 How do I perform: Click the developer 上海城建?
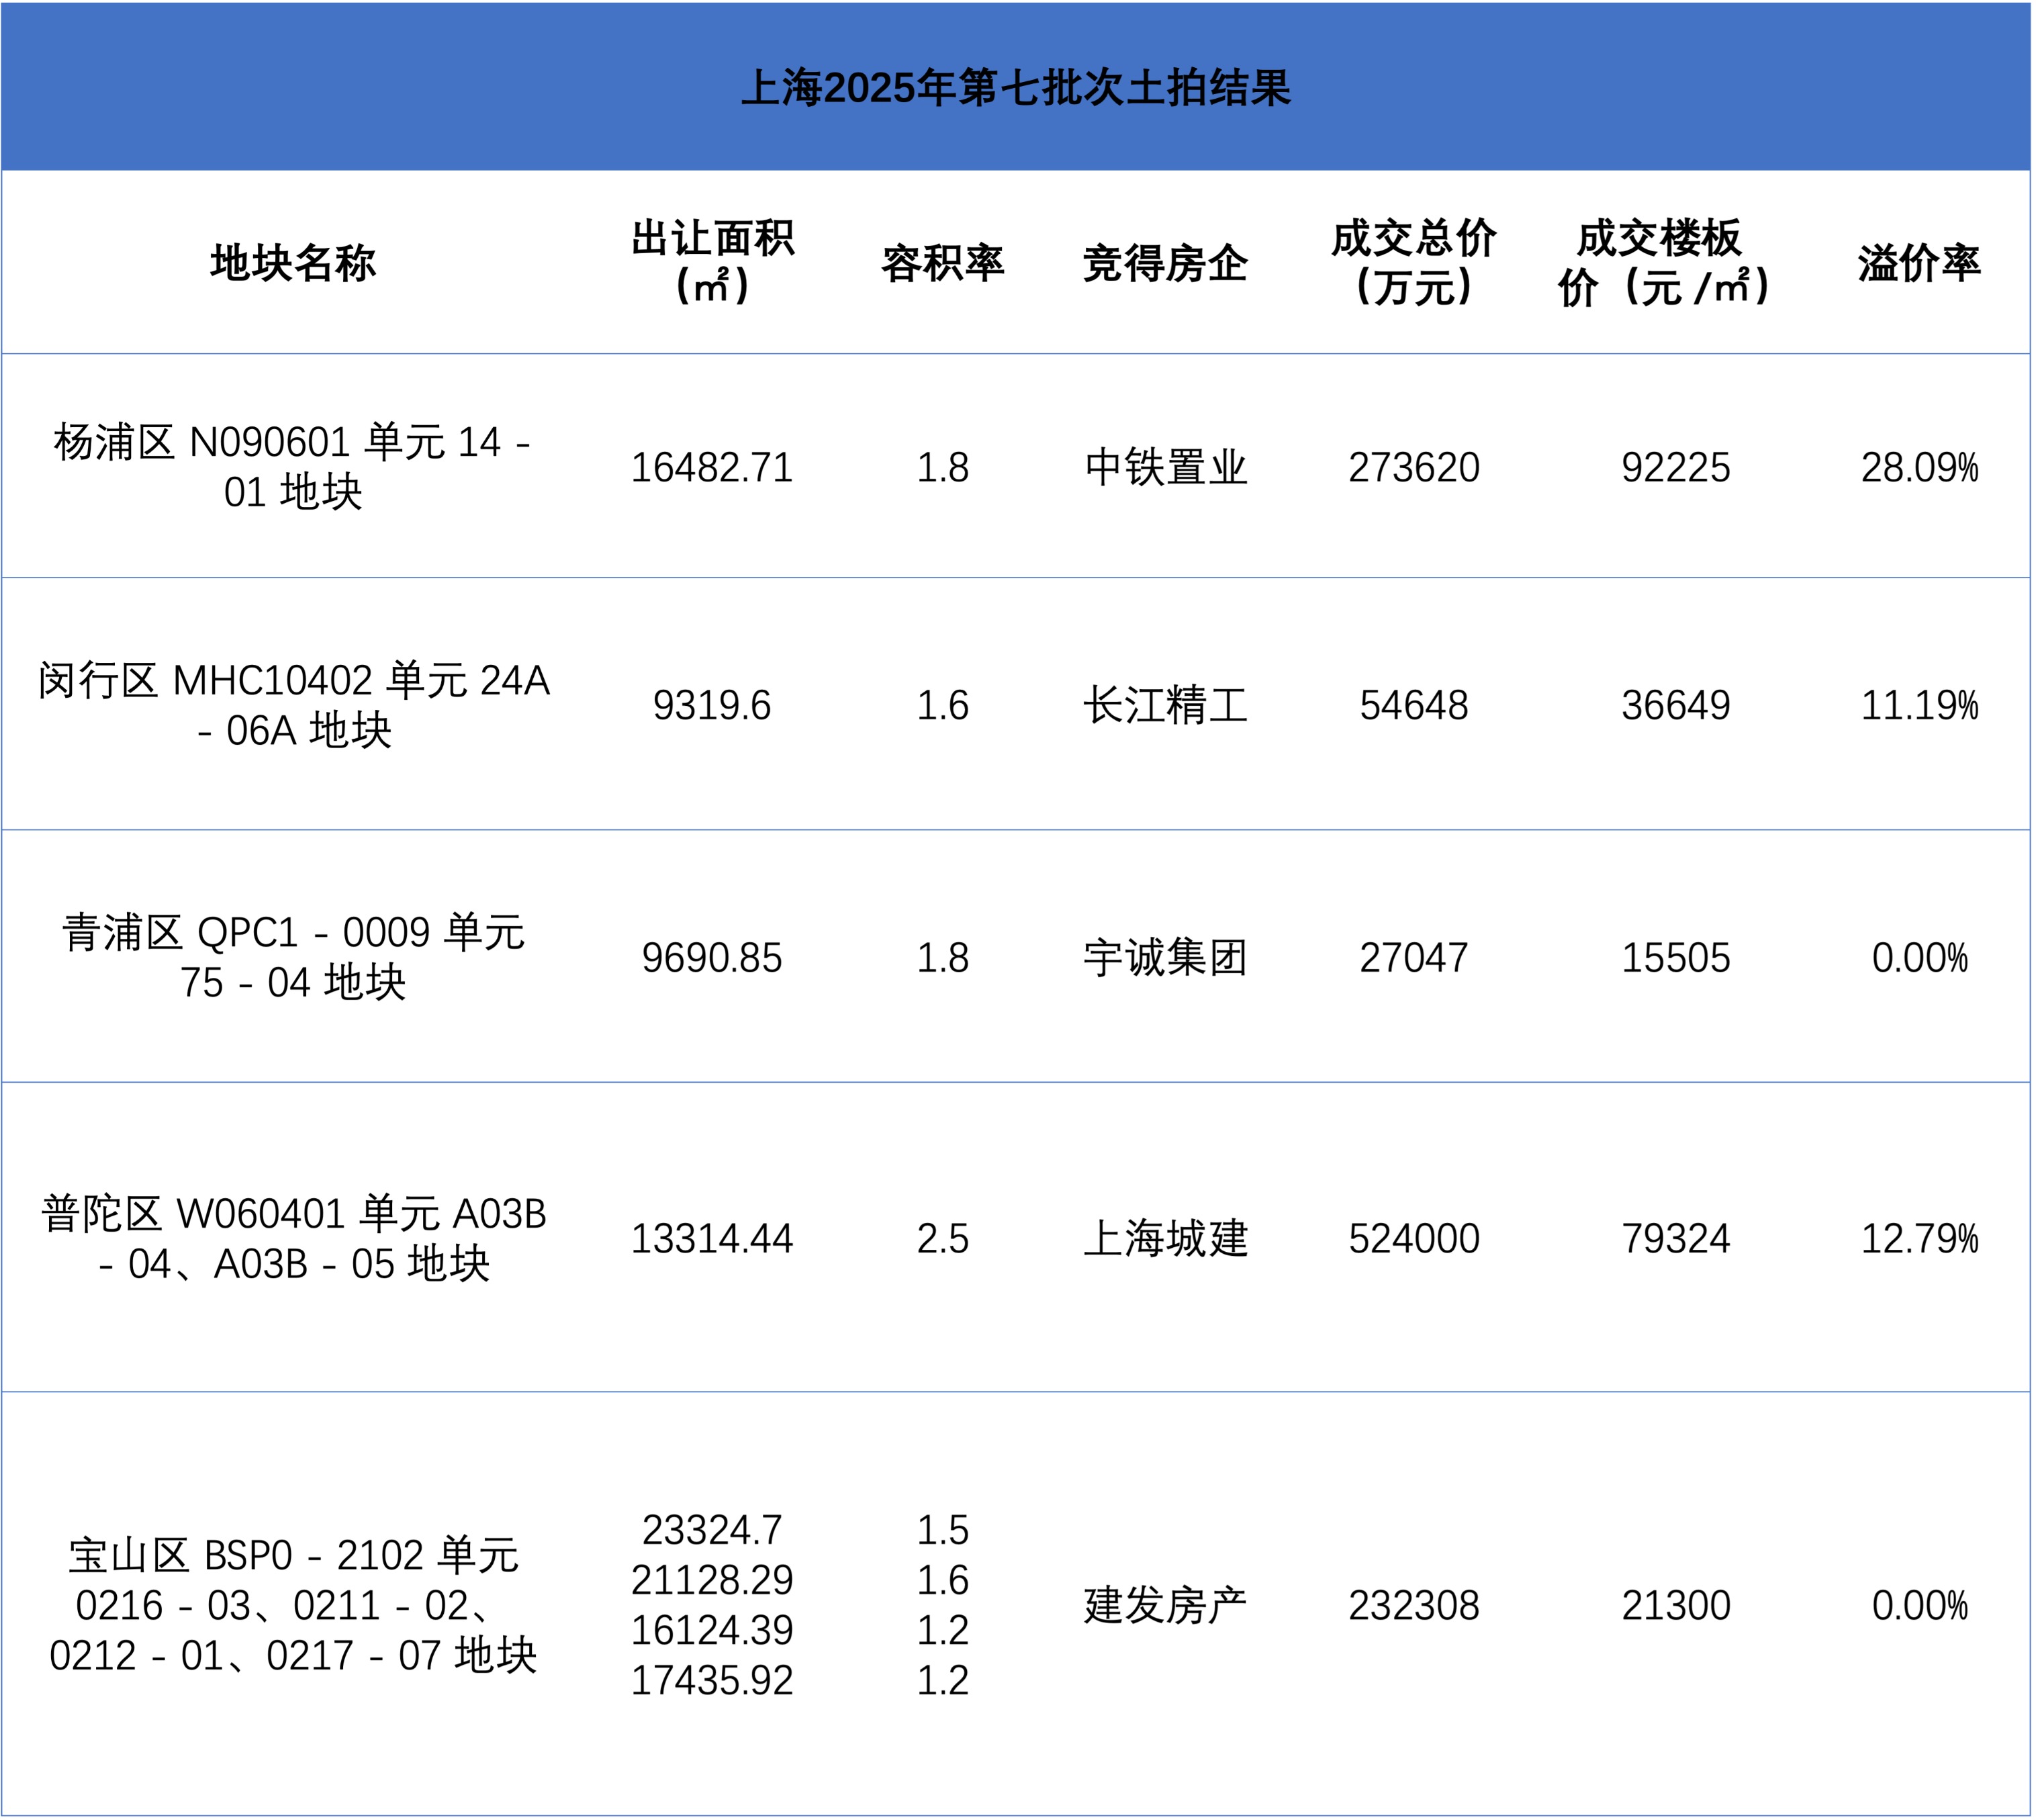pyautogui.click(x=1166, y=1239)
